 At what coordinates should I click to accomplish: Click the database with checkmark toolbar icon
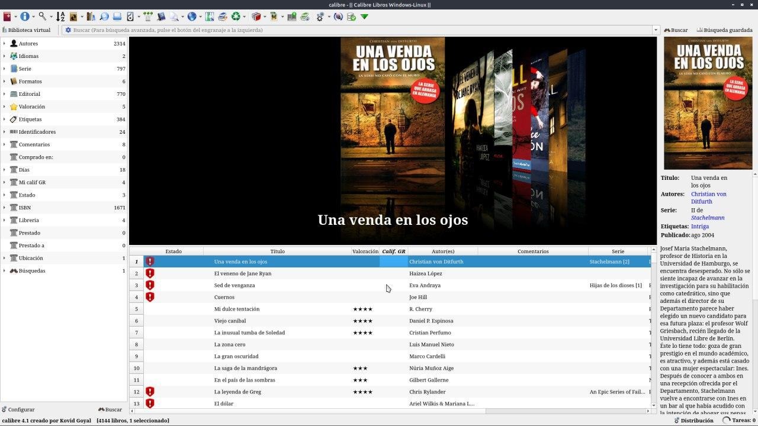click(x=351, y=17)
